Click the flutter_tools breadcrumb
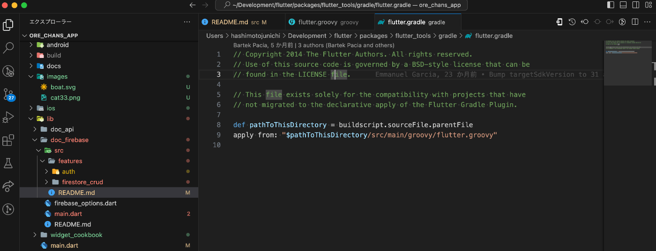Viewport: 656px width, 251px height. coord(413,36)
